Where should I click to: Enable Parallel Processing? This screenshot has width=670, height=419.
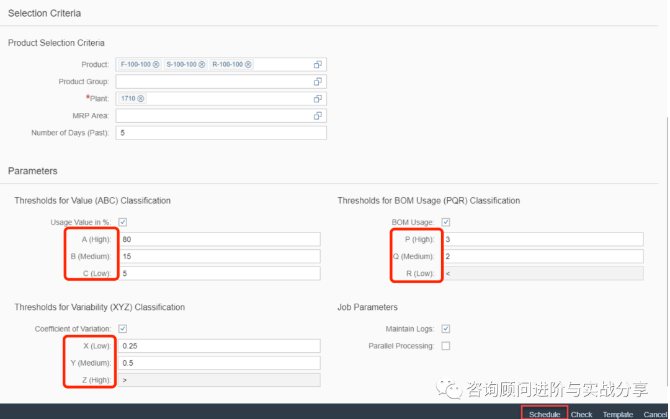(445, 346)
